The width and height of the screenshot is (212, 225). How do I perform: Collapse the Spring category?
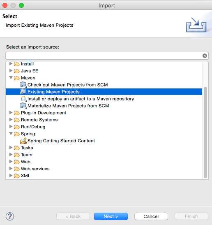(11, 134)
